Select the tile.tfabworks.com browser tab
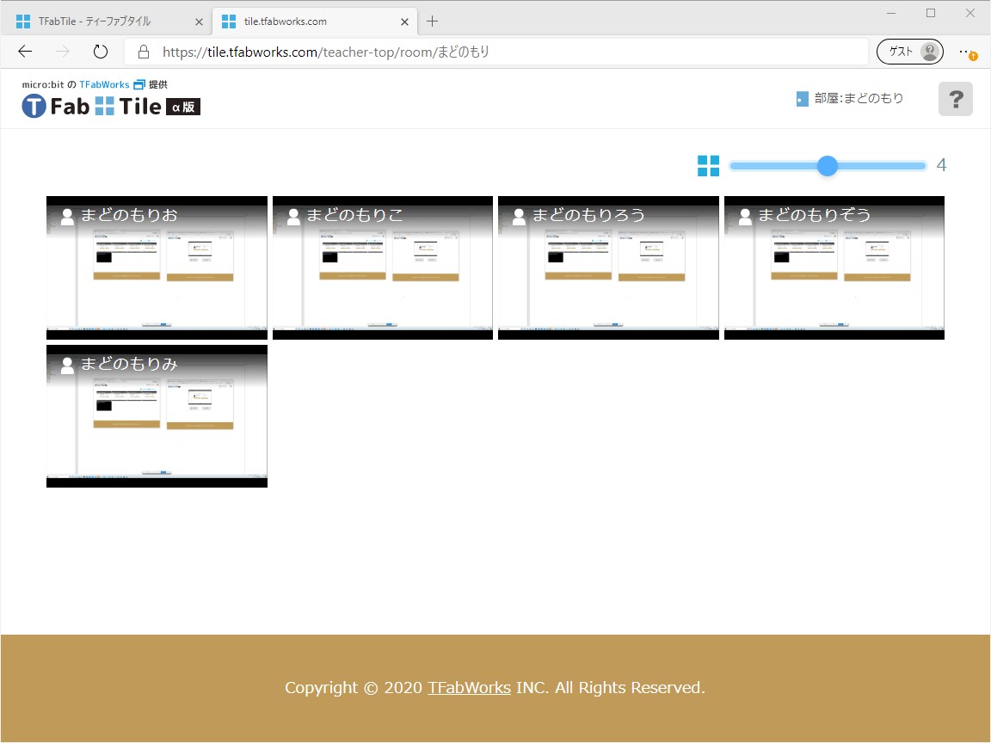Screen dimensions: 991x743 pos(314,21)
